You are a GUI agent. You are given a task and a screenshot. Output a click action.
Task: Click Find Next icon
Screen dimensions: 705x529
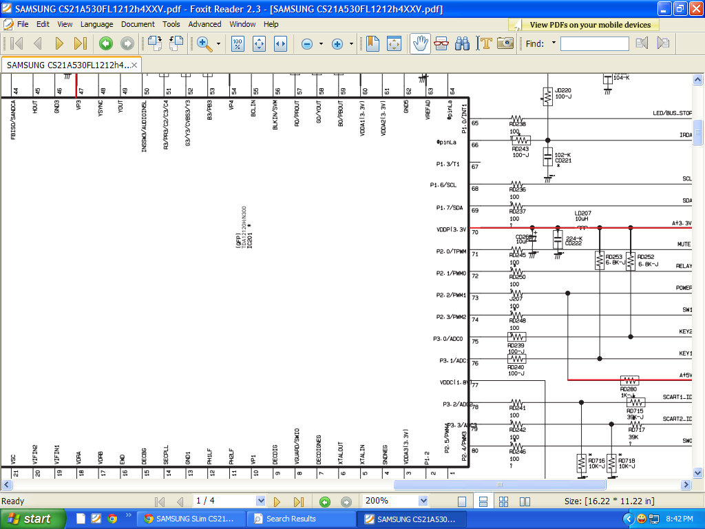663,43
